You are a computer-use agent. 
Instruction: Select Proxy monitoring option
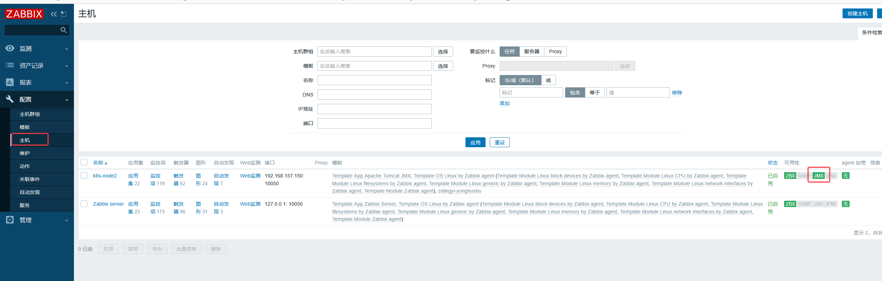click(555, 51)
